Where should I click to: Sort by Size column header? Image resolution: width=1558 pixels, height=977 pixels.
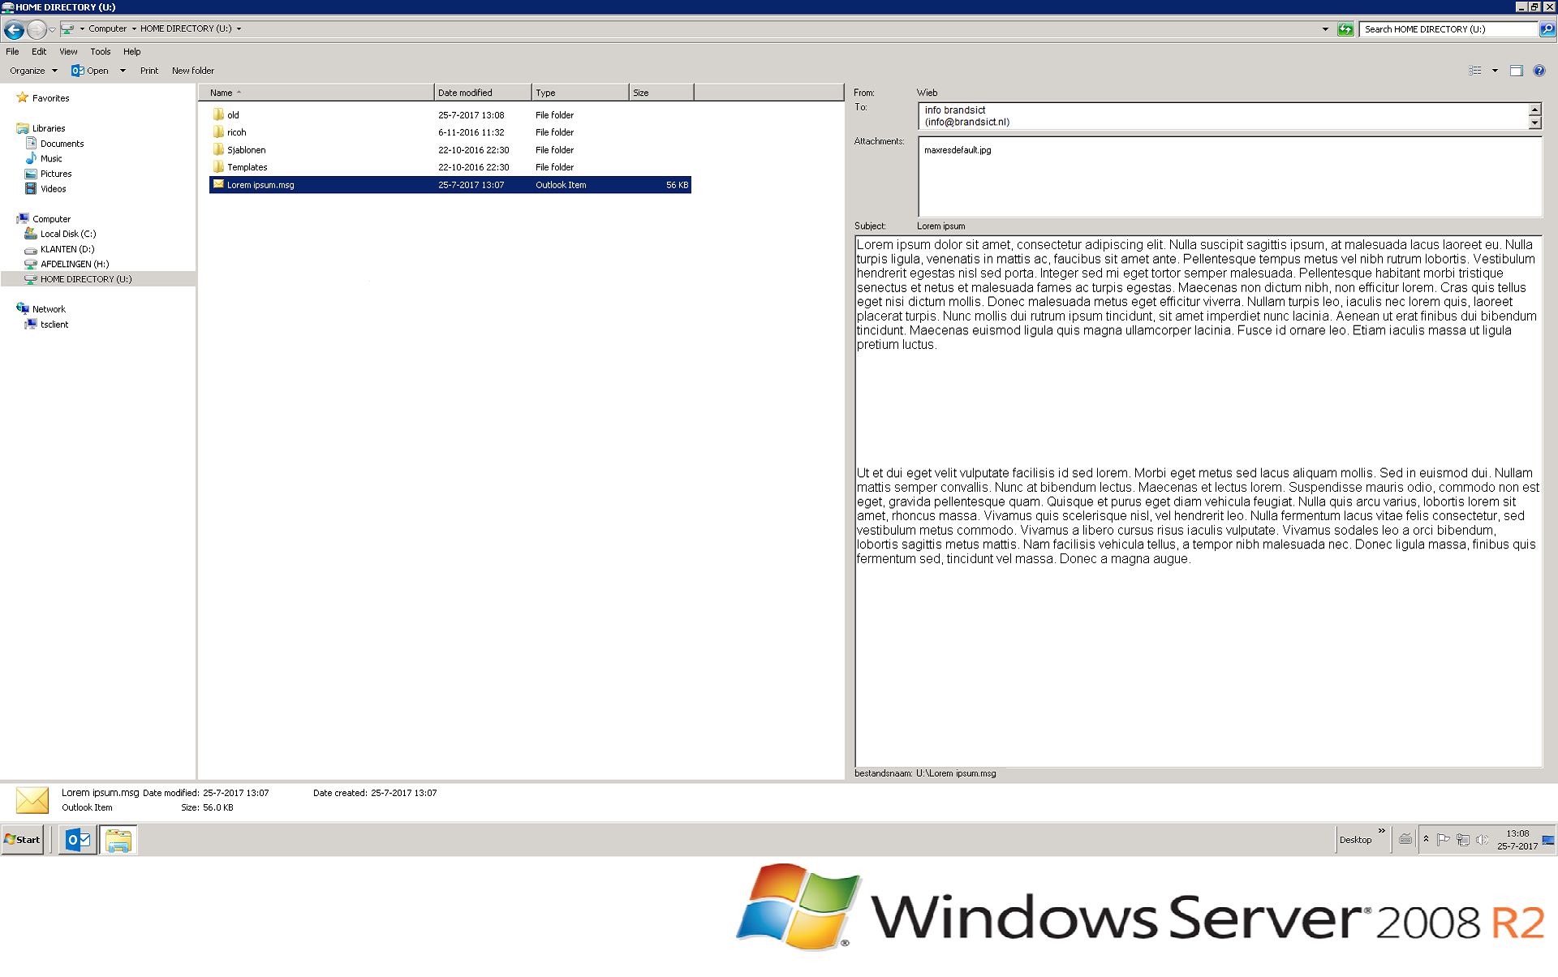[661, 93]
